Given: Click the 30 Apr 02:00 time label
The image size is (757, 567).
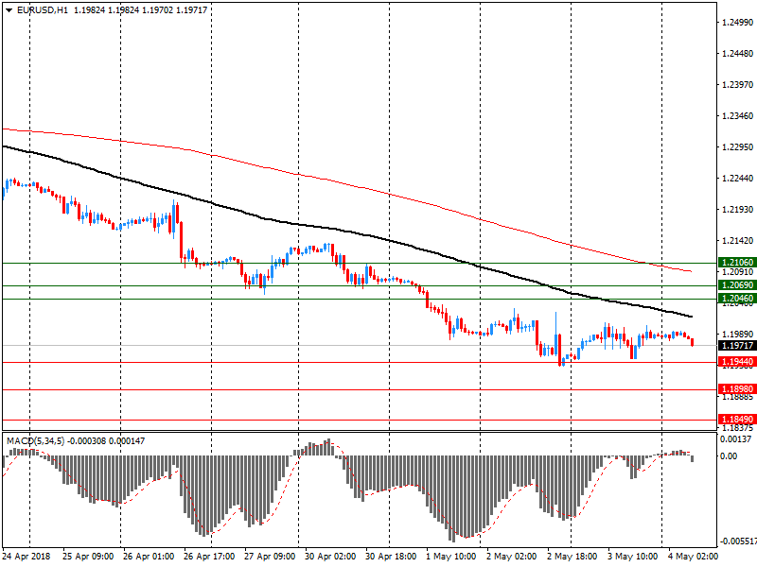Looking at the screenshot, I should tap(330, 557).
